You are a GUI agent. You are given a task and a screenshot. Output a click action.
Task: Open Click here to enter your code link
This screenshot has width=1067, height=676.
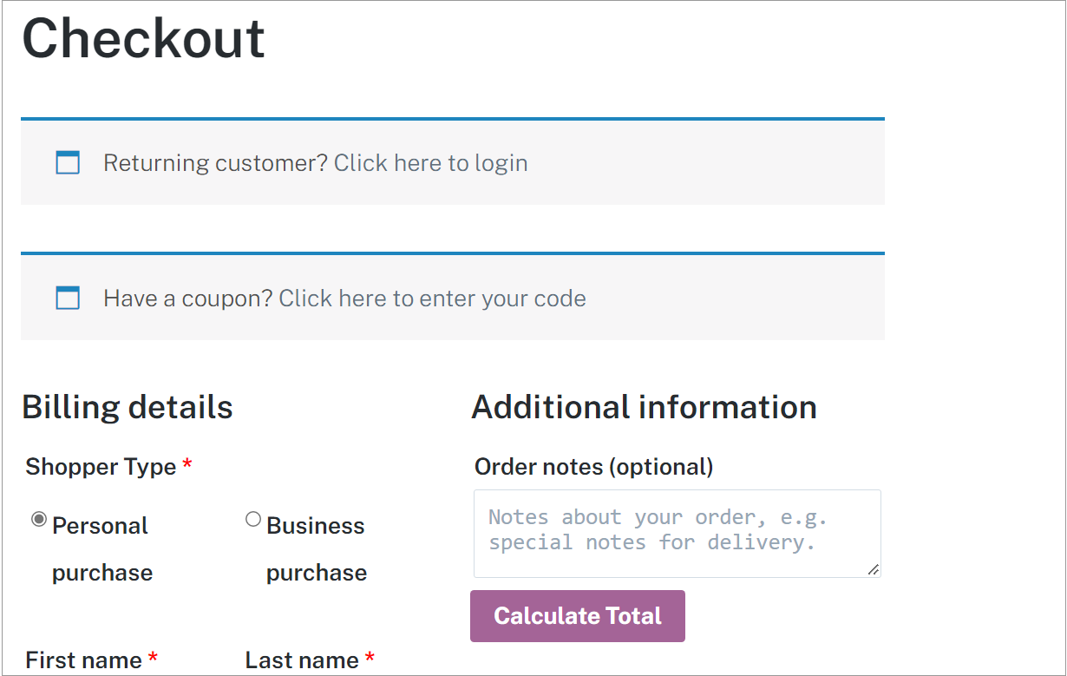pyautogui.click(x=432, y=299)
